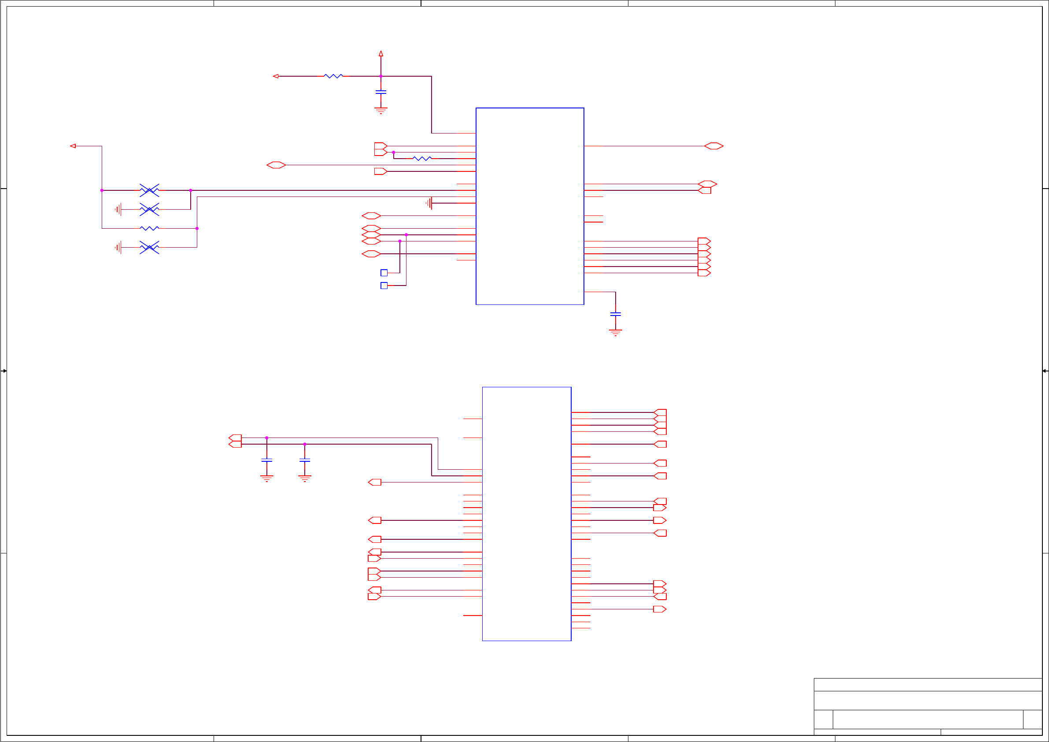Click the lowest crossed-out resistor on left
Viewport: 1049px width, 742px height.
click(149, 247)
